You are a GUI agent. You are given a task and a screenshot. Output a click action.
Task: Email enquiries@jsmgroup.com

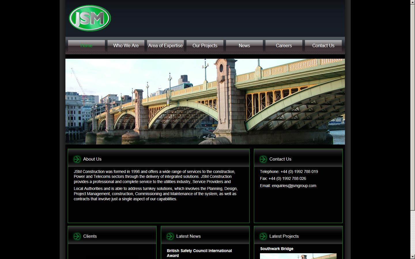click(294, 186)
